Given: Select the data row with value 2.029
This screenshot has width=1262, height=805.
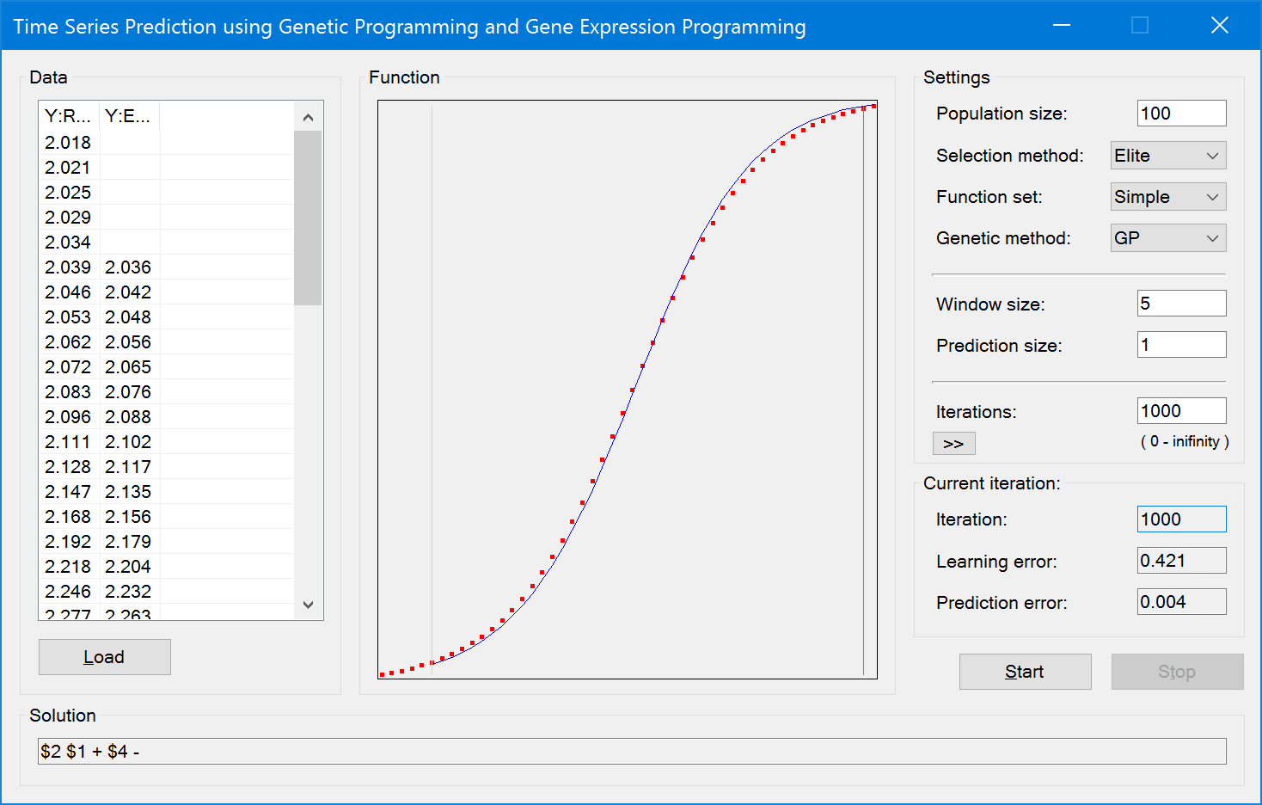Looking at the screenshot, I should coord(166,218).
